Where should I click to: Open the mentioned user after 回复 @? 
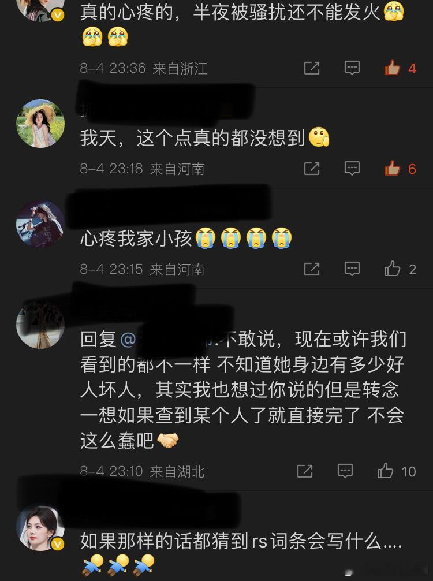point(172,339)
